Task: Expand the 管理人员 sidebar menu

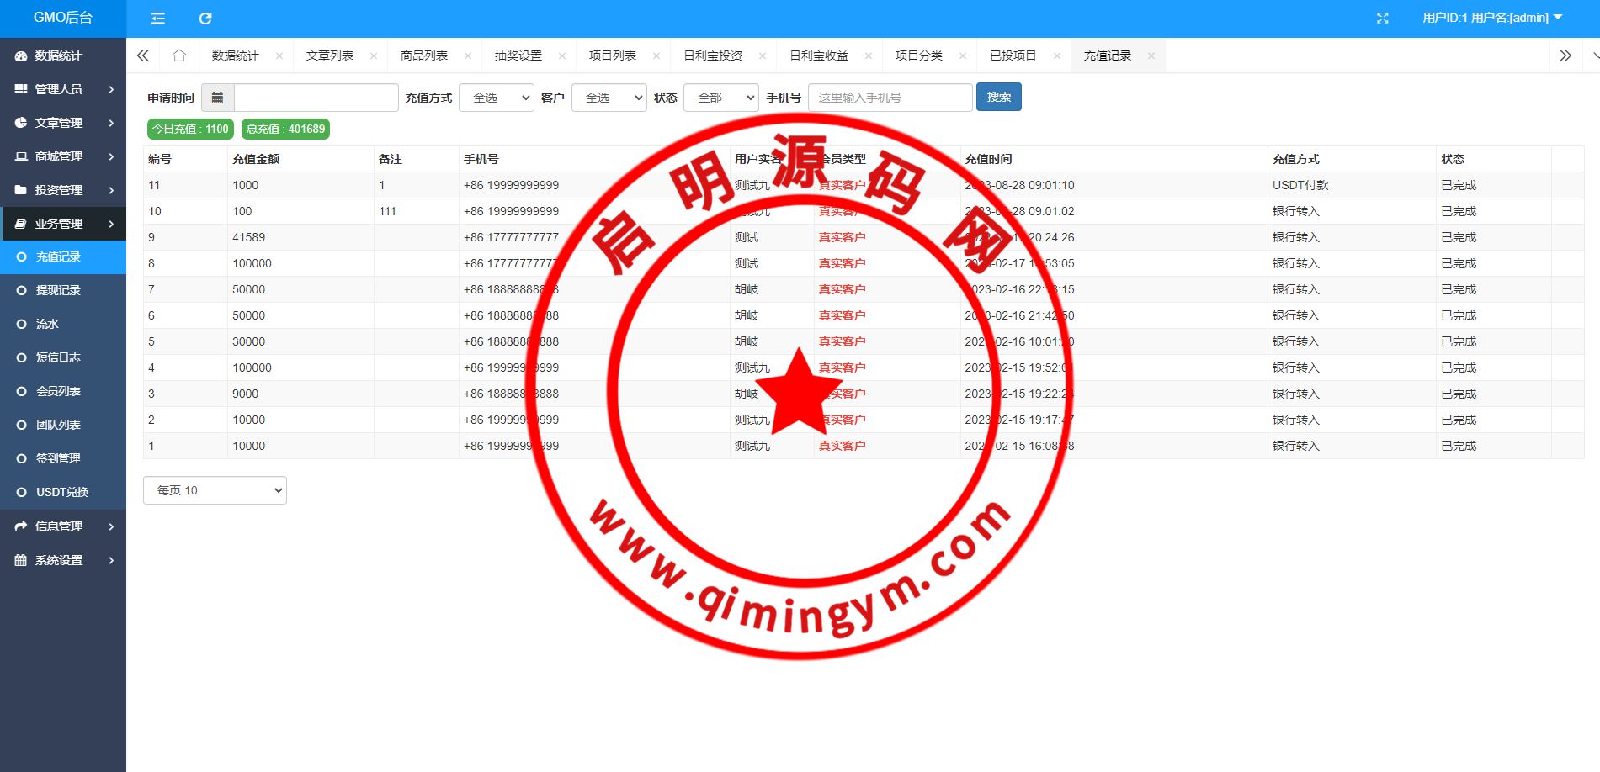Action: (x=63, y=89)
